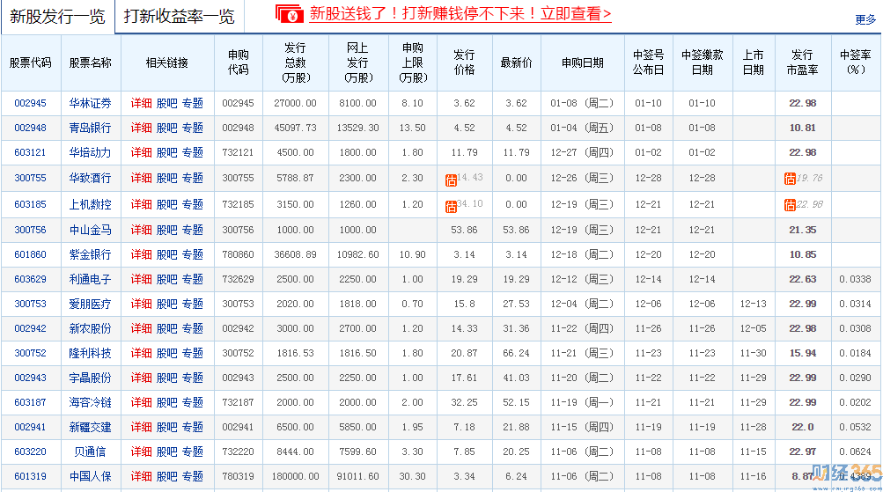This screenshot has width=883, height=492.
Task: Open 股吧 for 新疆交建
Action: point(166,427)
